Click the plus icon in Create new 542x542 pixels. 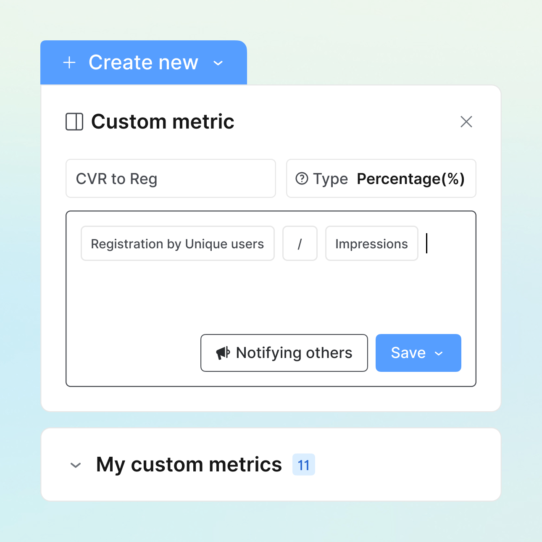[x=69, y=62]
